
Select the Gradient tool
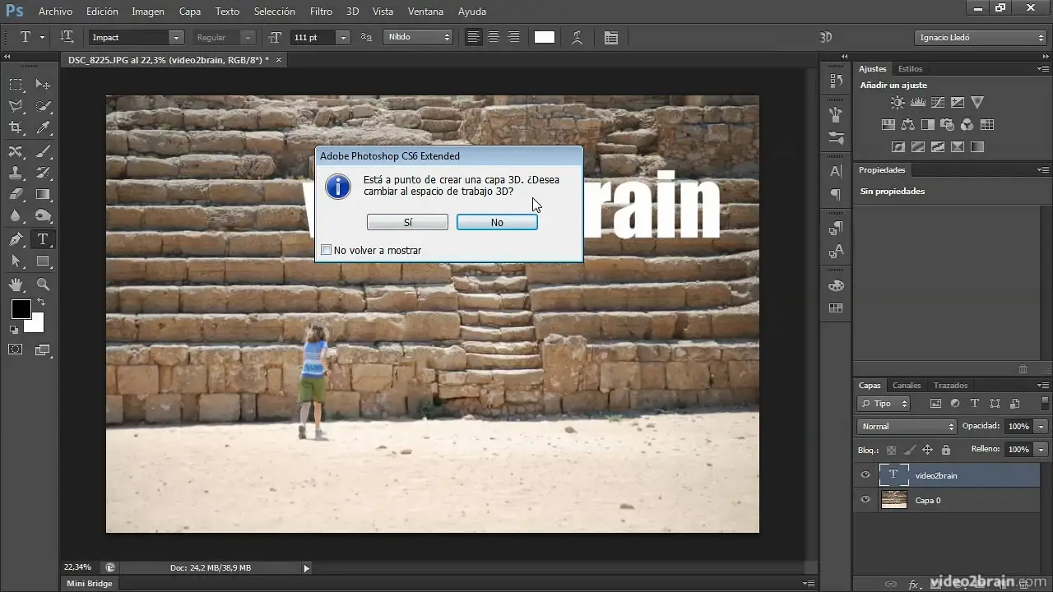point(44,195)
